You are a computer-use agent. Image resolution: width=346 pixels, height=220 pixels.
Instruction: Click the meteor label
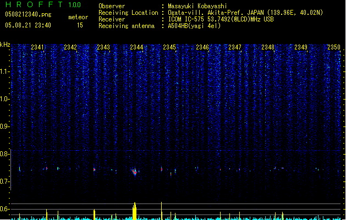[78, 17]
